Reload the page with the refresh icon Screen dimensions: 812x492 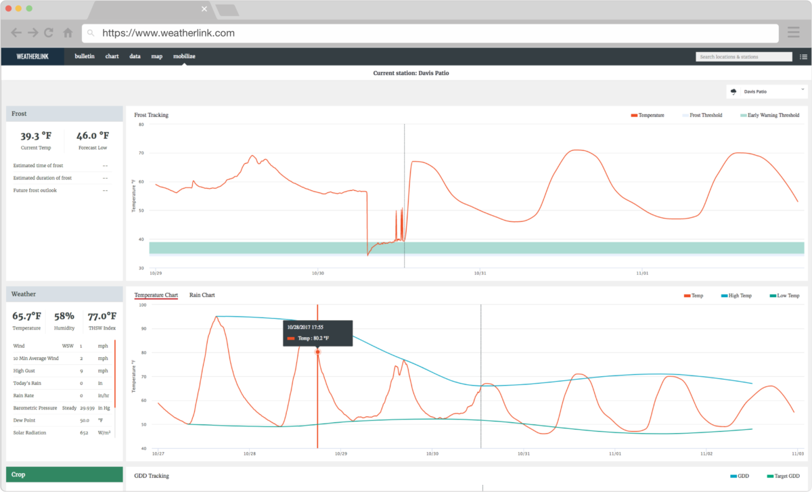point(48,32)
